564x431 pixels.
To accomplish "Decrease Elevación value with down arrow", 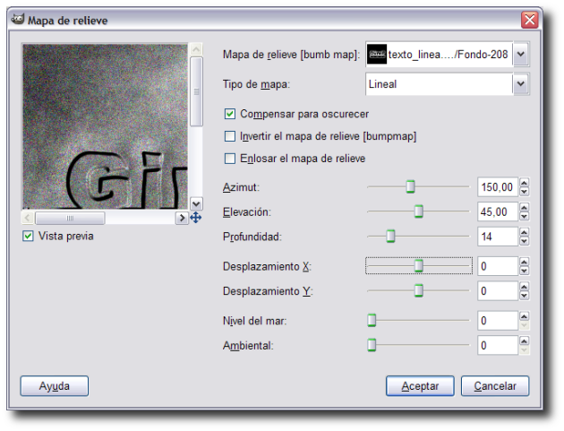I will pos(524,216).
